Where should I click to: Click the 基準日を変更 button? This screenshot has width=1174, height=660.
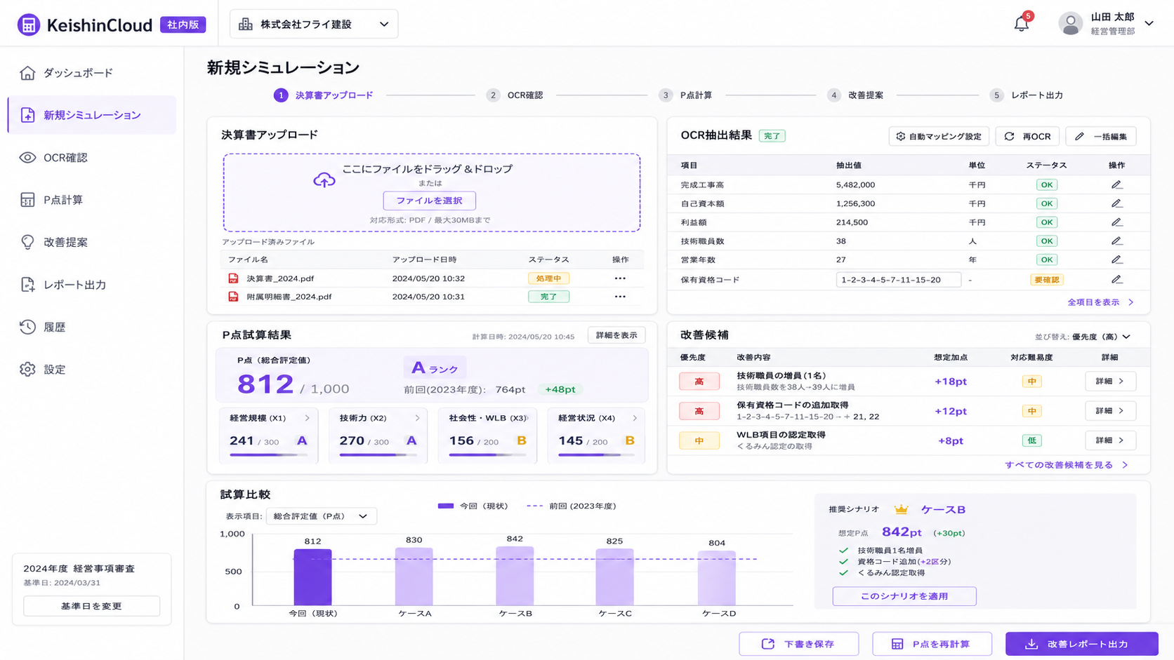[x=91, y=606]
